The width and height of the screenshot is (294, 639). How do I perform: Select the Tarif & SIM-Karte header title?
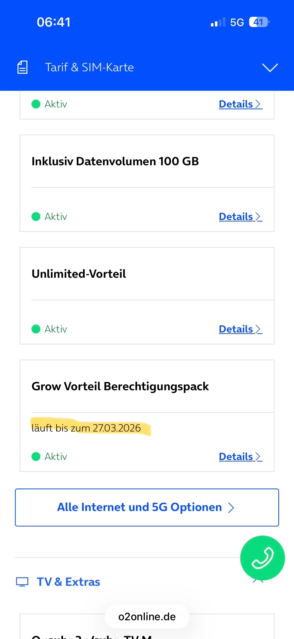pyautogui.click(x=89, y=67)
